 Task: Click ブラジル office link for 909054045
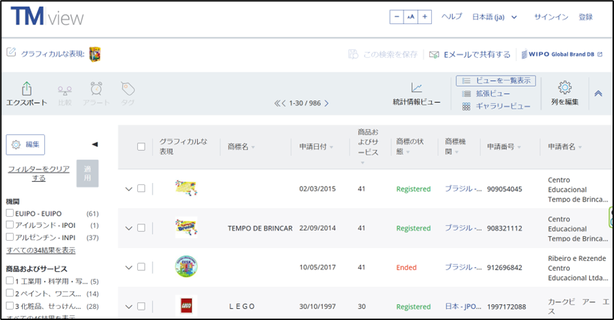point(463,189)
